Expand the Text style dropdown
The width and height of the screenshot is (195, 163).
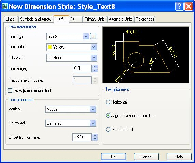[x=86, y=37]
